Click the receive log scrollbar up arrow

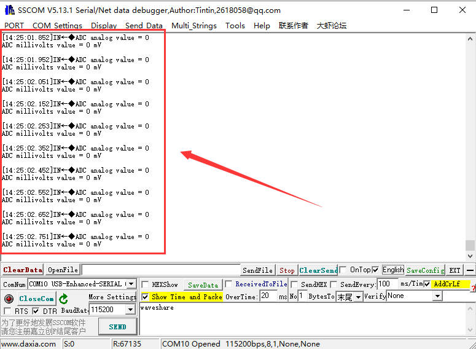(x=470, y=39)
